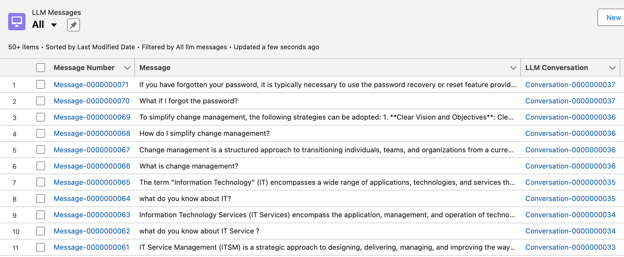Check the box for Message-0000000071
Viewport: 624px width, 257px height.
41,85
